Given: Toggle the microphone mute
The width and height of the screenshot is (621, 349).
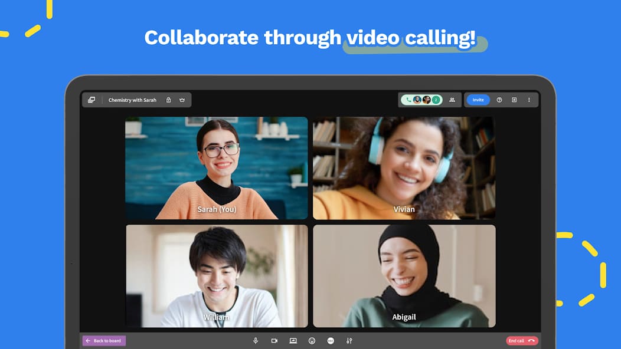Looking at the screenshot, I should (x=256, y=341).
